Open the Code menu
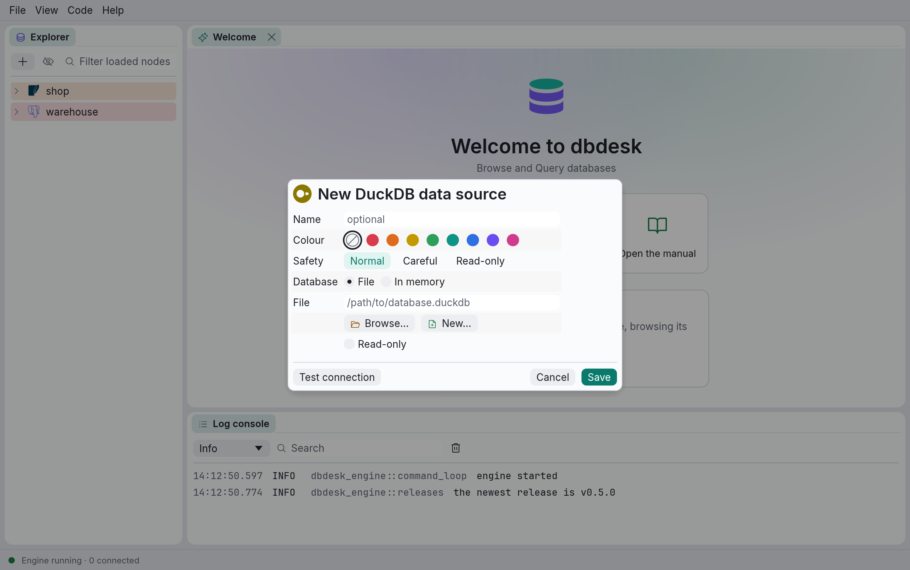 pyautogui.click(x=80, y=10)
